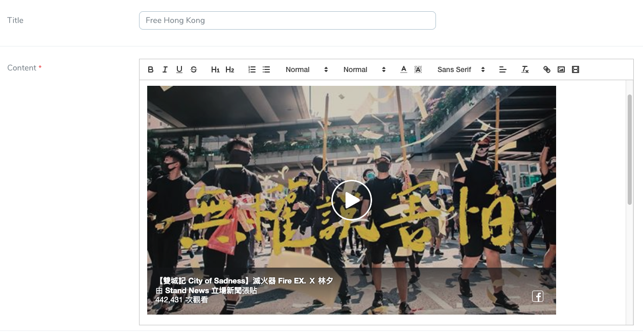
Task: Click the Title field label
Action: [15, 20]
